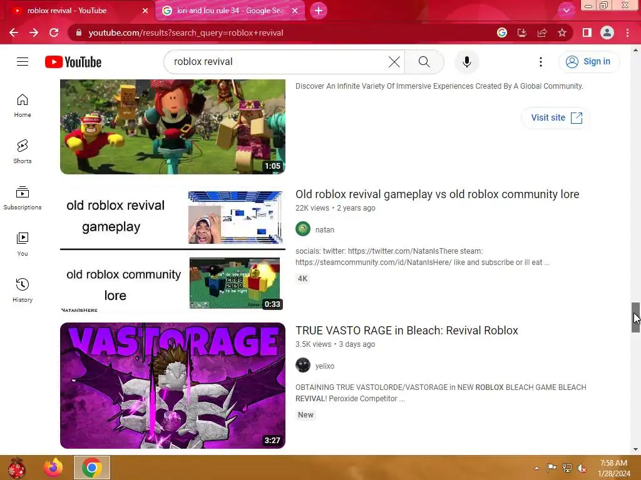The image size is (641, 480).
Task: Show hidden tray icons arrow
Action: (x=536, y=468)
